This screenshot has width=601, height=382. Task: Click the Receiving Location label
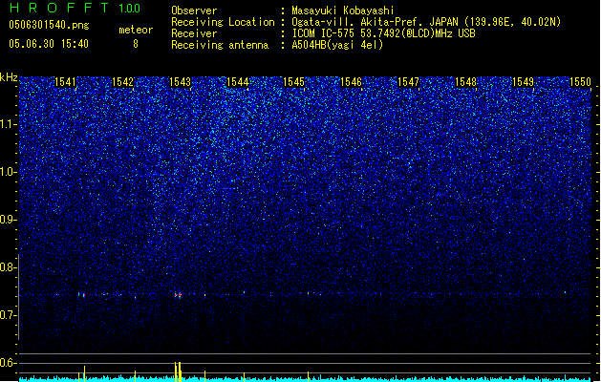click(223, 22)
